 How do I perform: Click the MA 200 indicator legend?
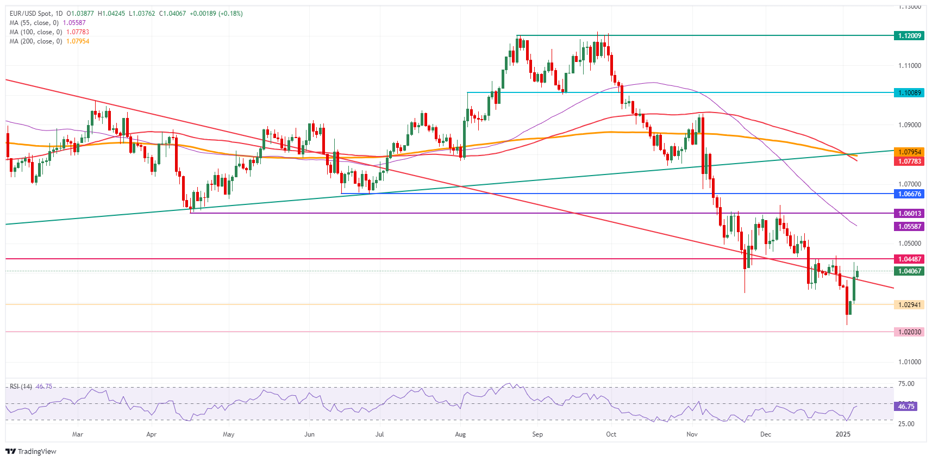[35, 41]
